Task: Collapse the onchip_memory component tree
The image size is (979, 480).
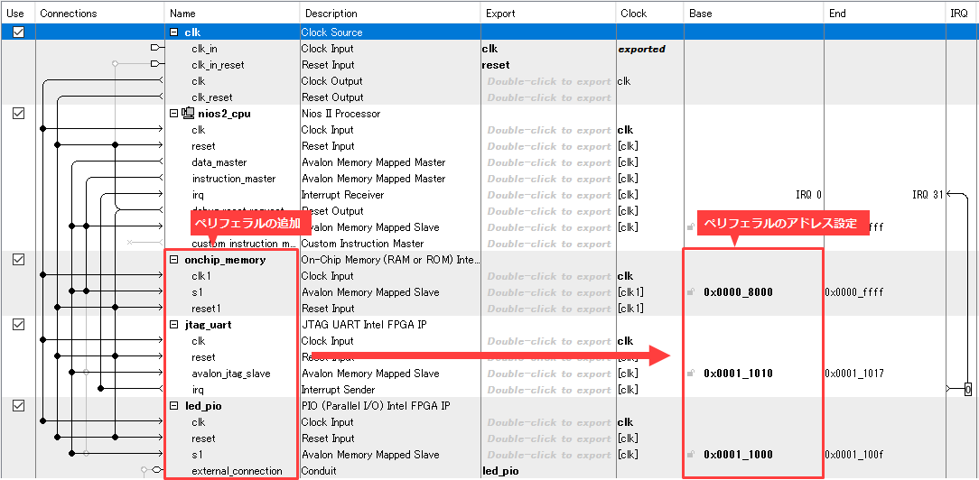Action: click(x=174, y=260)
